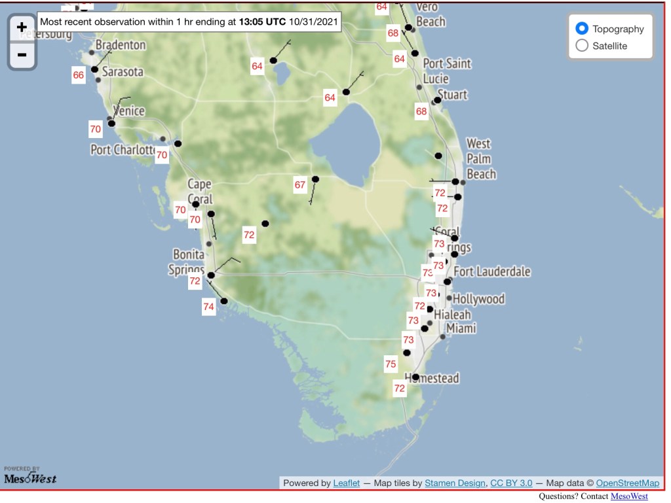Open the Leaflet link
Screen dimensions: 671x503
[x=346, y=483]
